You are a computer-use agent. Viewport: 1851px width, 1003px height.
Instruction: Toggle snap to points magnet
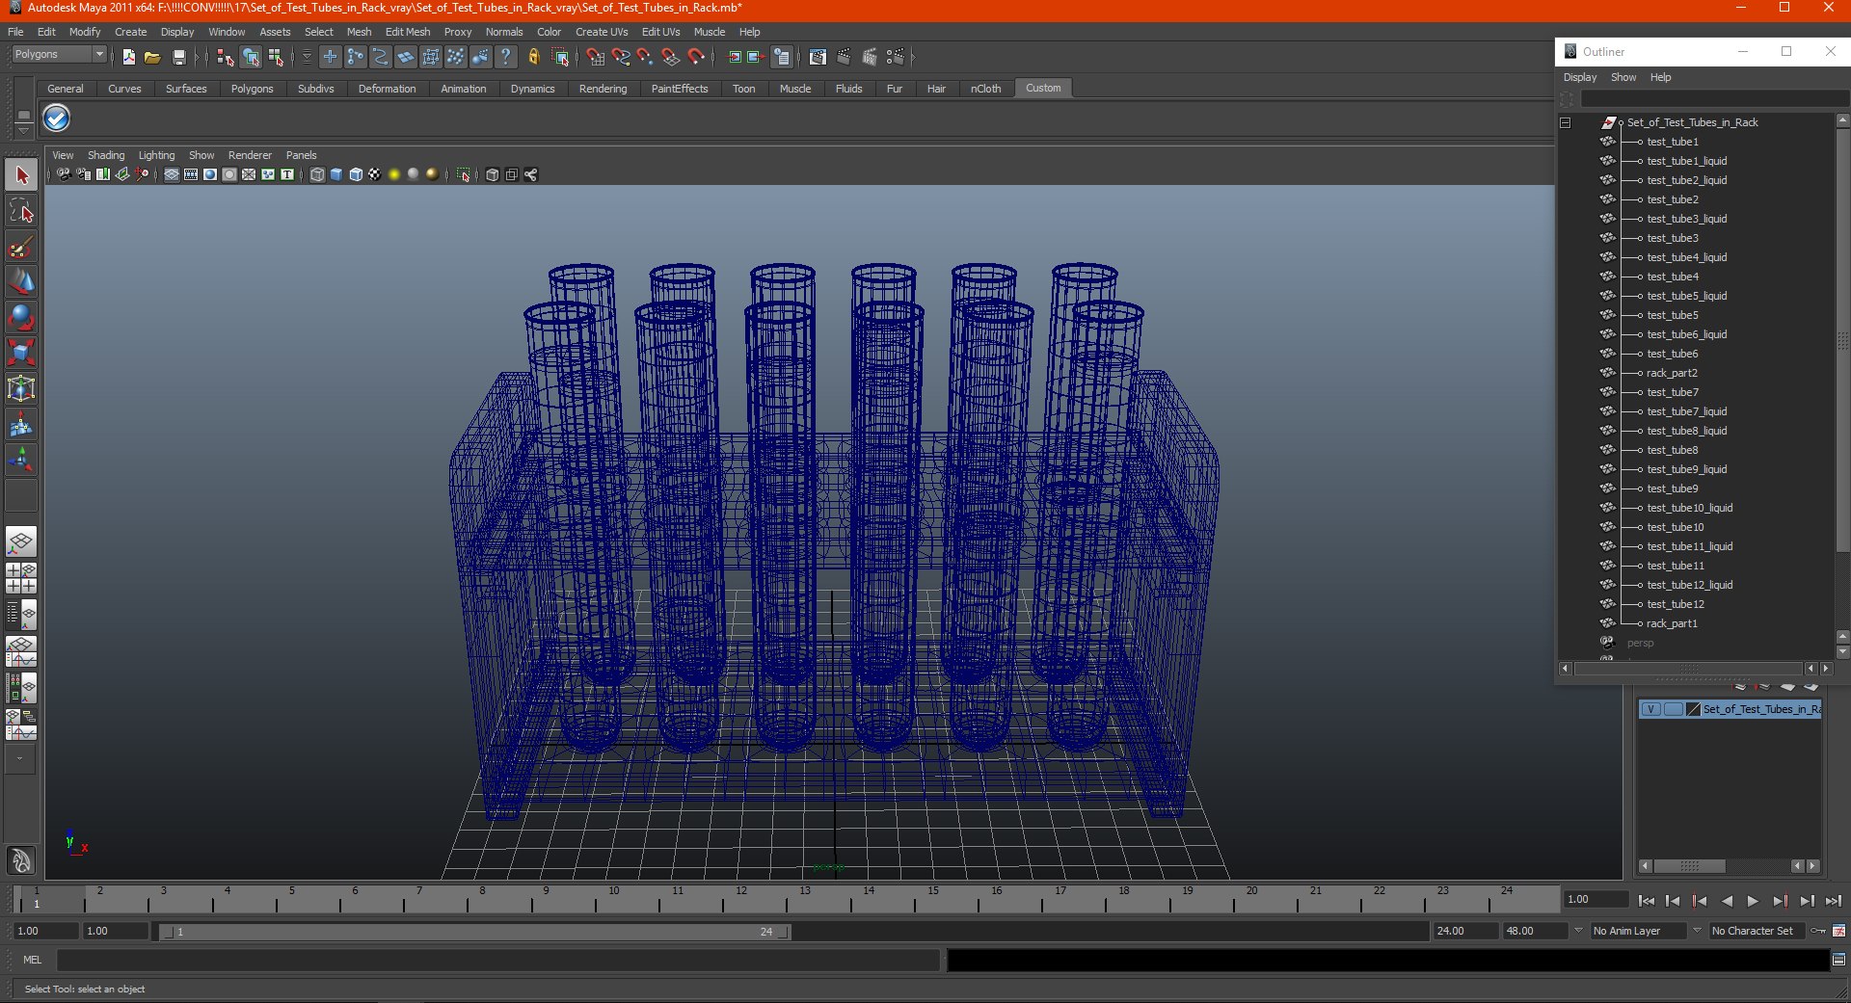[646, 58]
